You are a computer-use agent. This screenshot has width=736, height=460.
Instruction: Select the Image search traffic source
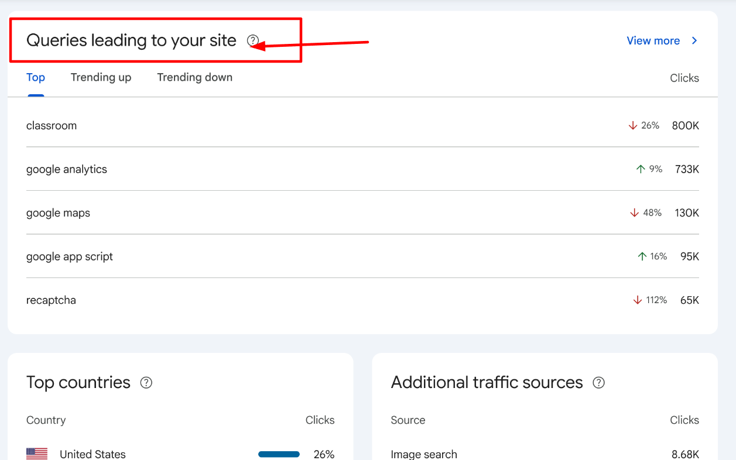pyautogui.click(x=424, y=454)
